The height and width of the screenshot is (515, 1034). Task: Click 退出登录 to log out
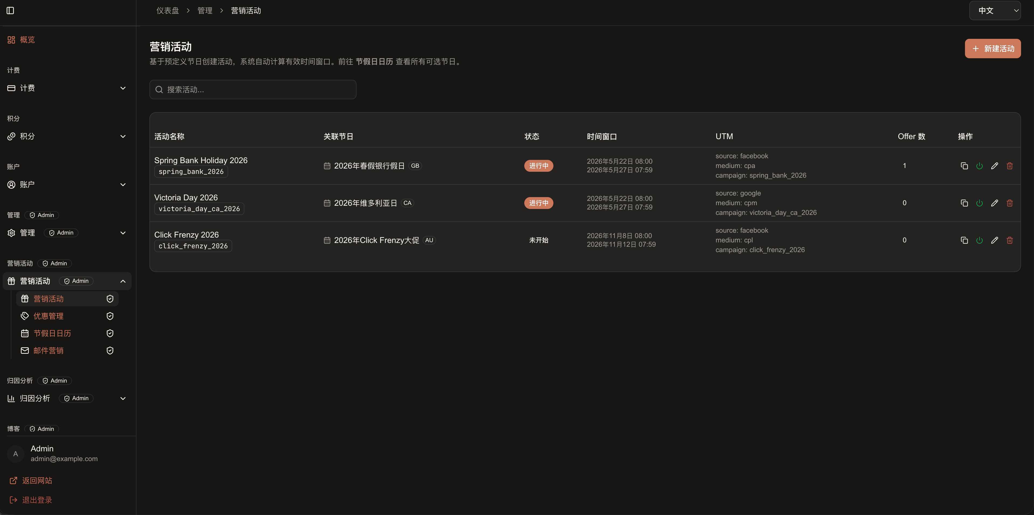31,500
